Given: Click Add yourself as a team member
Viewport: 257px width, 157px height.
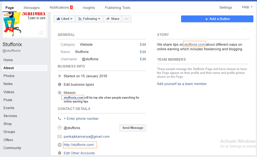Looking at the screenshot, I should (x=182, y=84).
